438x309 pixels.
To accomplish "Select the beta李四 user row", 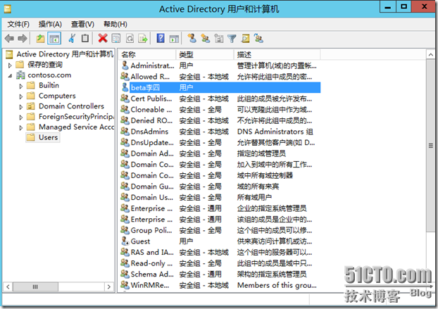I will 220,87.
